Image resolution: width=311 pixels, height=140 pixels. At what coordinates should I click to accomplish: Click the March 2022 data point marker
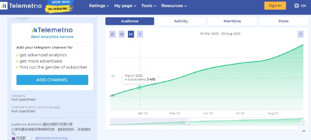point(140,87)
